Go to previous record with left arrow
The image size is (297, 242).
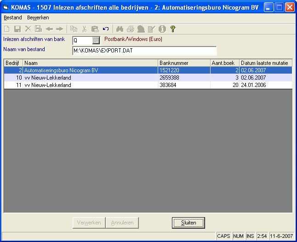50,29
